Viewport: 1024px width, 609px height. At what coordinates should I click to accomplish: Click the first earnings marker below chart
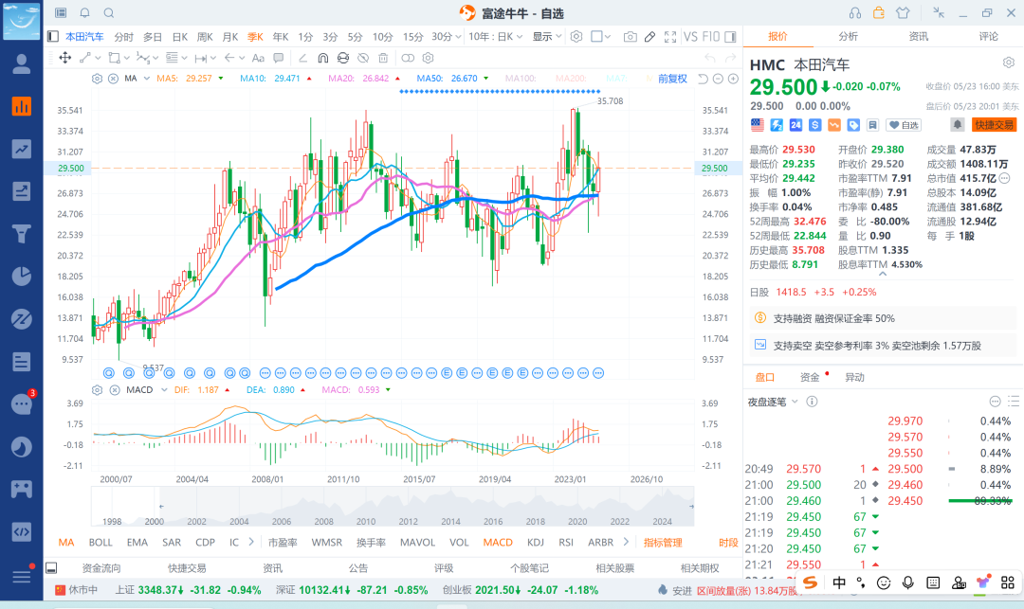[109, 373]
